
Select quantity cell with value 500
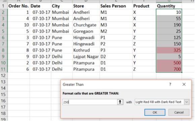[x=169, y=63]
